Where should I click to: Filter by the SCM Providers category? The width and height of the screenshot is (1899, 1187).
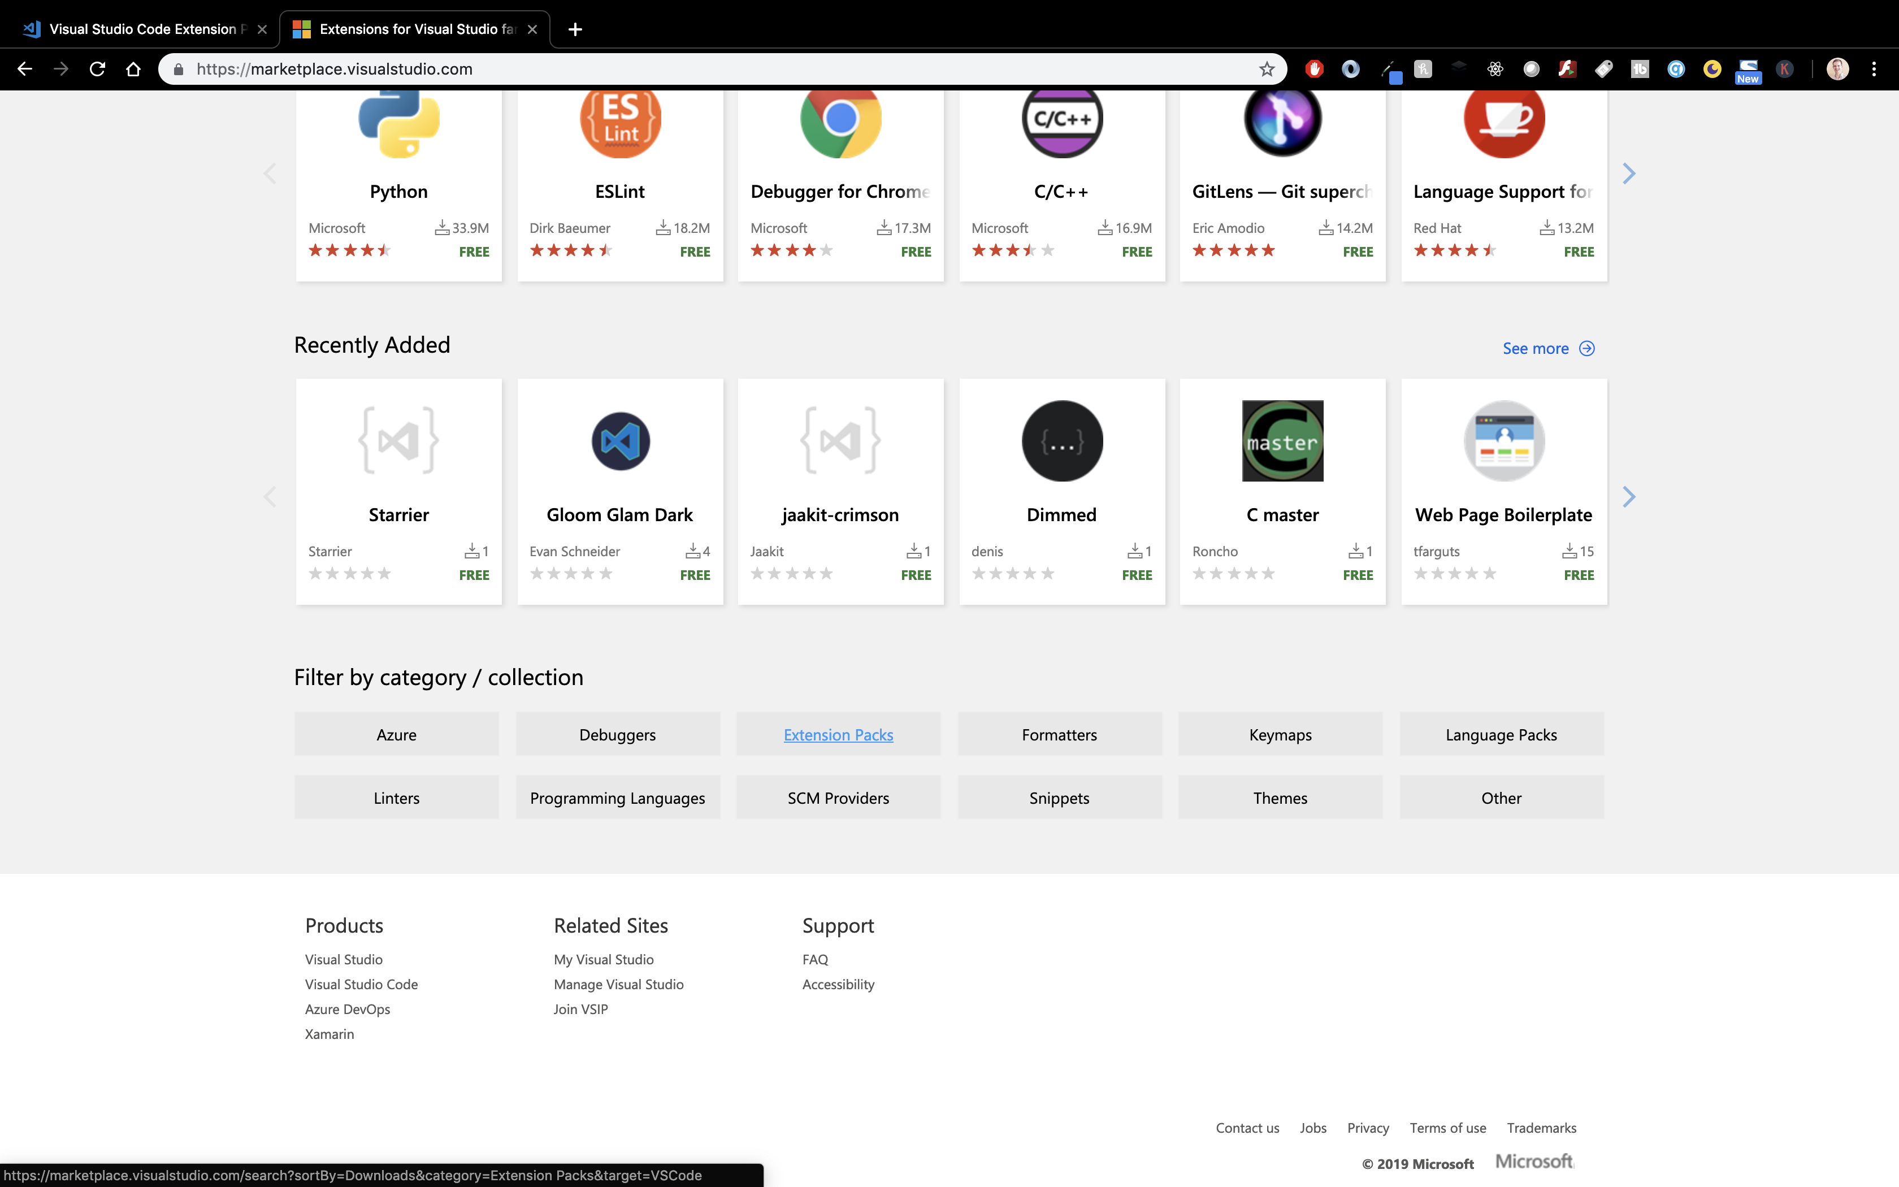coord(838,797)
